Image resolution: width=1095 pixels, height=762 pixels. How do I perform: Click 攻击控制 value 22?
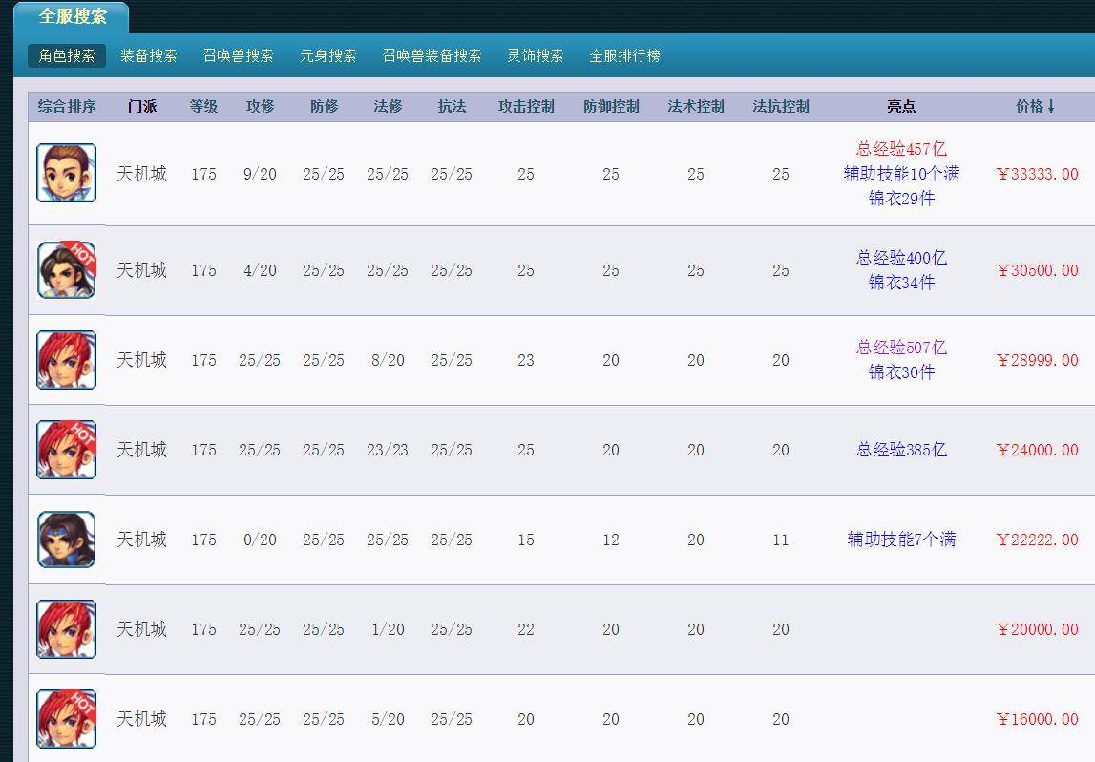click(x=526, y=629)
